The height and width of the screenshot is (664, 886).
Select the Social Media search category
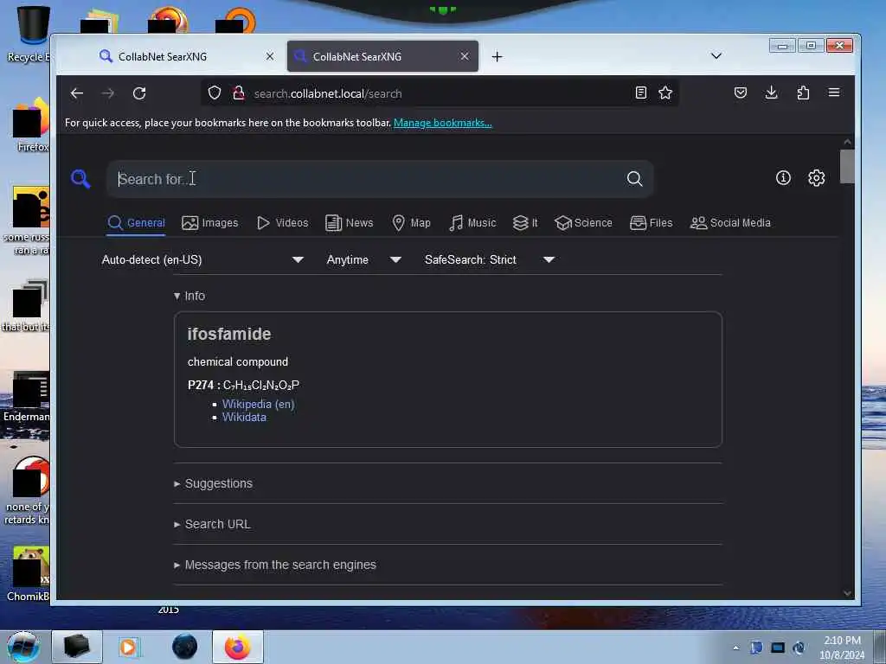click(x=730, y=223)
